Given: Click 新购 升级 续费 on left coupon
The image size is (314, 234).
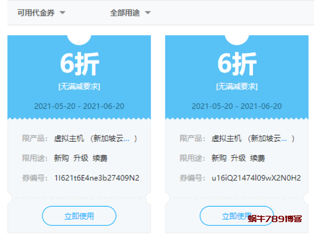Looking at the screenshot, I should (x=81, y=158).
